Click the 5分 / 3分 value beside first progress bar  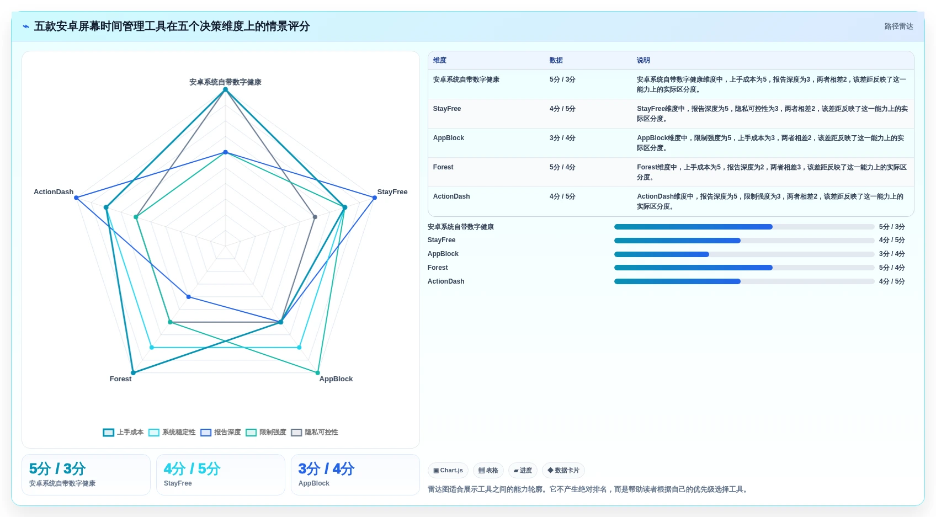pyautogui.click(x=892, y=227)
